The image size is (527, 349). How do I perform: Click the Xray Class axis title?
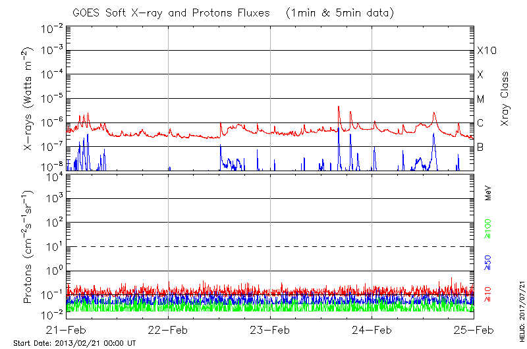[x=505, y=99]
